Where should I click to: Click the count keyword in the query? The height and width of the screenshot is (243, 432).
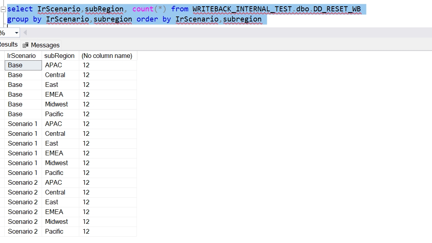[142, 9]
